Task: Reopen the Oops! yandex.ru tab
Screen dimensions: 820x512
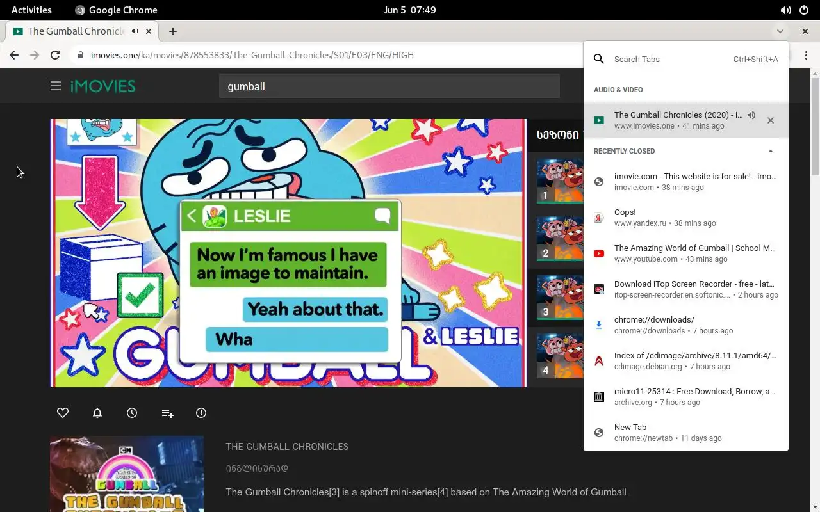Action: click(686, 218)
